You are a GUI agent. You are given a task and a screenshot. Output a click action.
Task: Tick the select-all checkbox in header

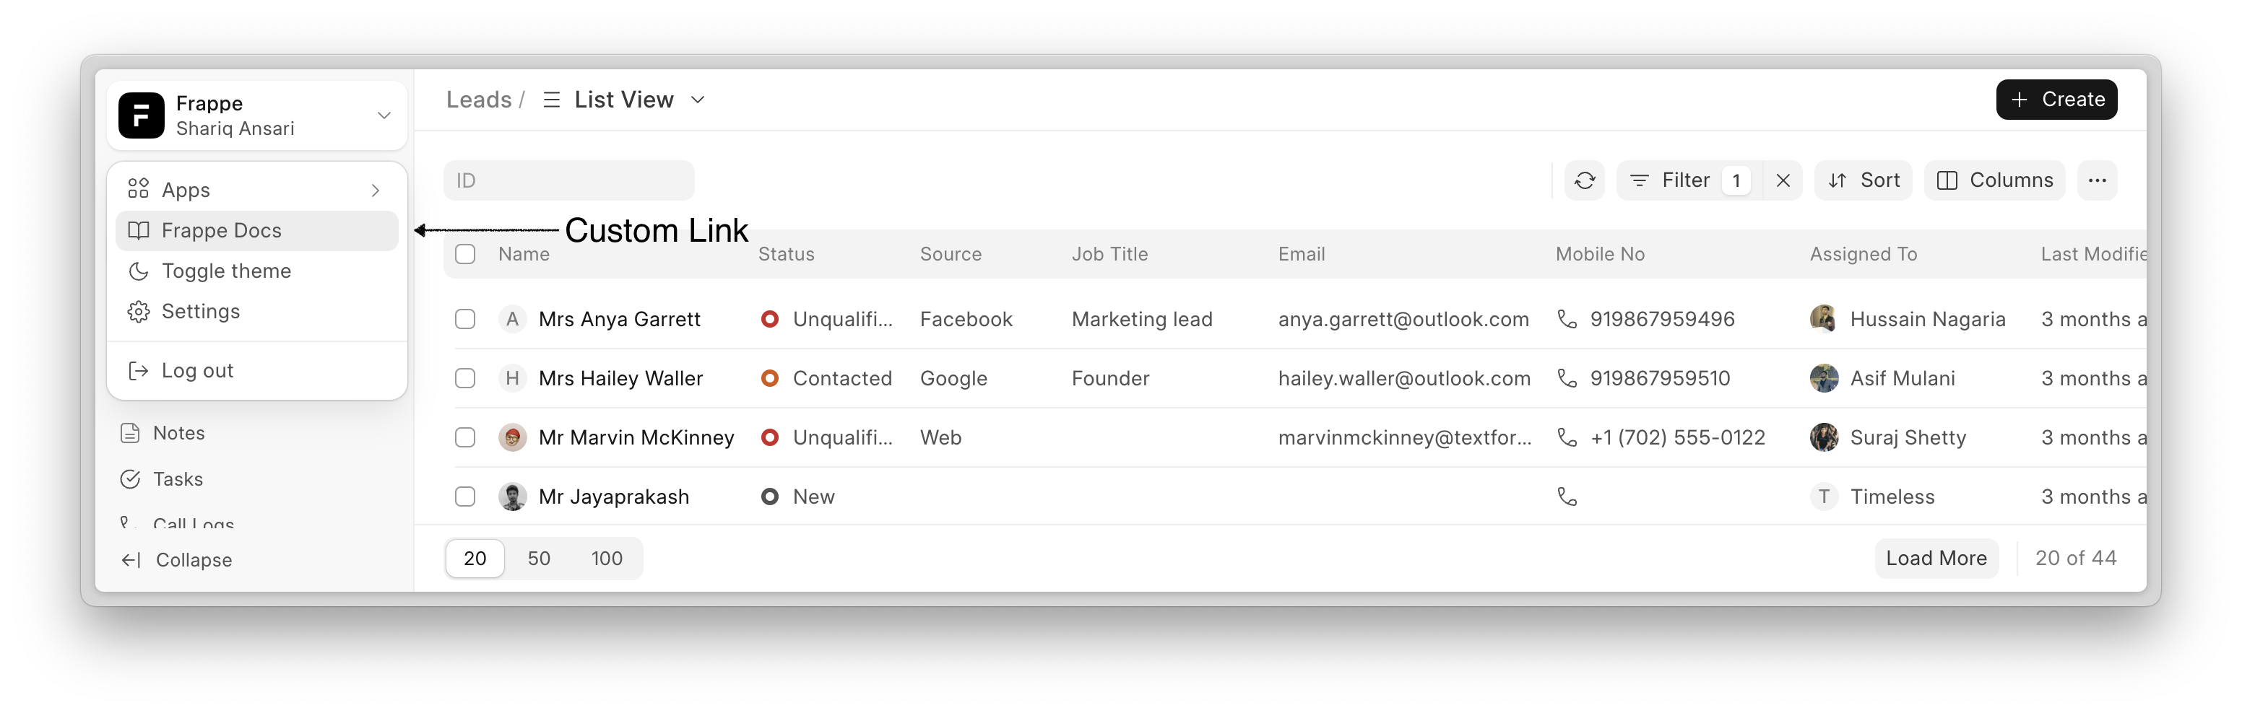466,254
